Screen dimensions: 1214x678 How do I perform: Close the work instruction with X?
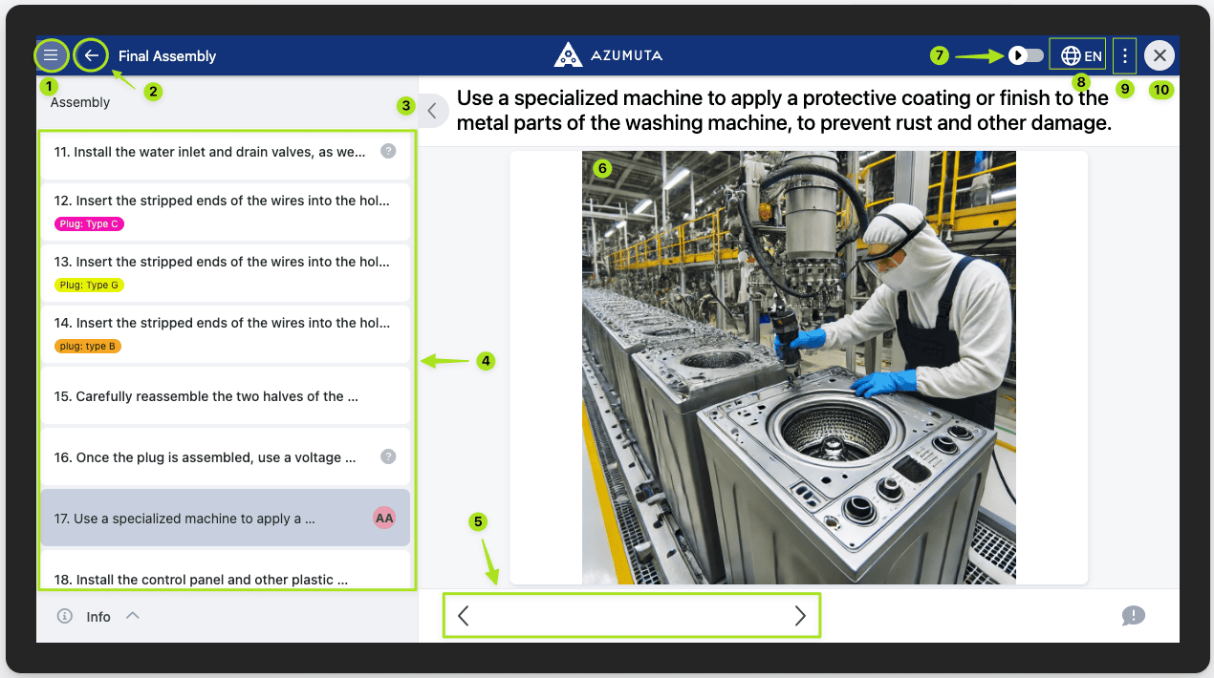pyautogui.click(x=1160, y=55)
